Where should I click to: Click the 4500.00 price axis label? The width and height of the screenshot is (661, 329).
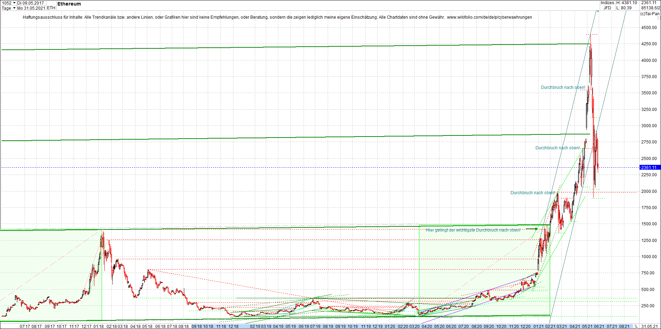tap(649, 28)
